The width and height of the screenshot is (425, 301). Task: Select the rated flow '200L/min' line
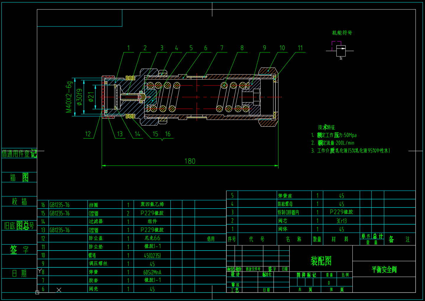pos(332,143)
